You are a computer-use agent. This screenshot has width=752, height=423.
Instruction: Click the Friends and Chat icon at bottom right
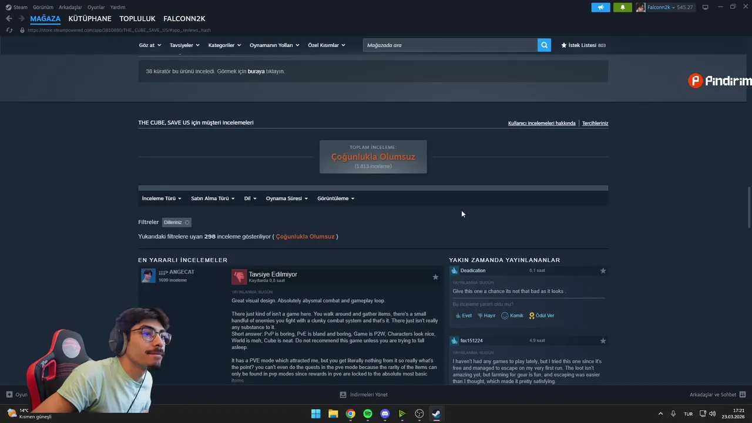click(x=743, y=394)
